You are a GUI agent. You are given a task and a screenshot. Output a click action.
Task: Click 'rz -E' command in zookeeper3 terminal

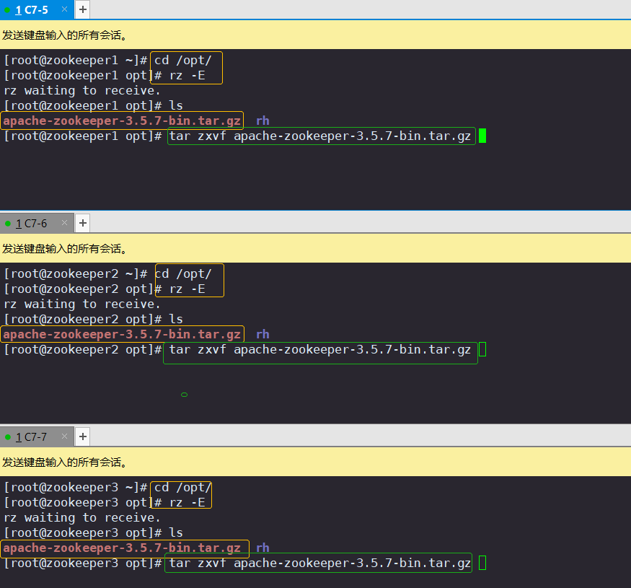pyautogui.click(x=187, y=502)
